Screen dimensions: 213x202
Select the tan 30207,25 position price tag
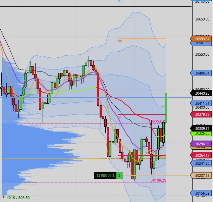point(201,175)
